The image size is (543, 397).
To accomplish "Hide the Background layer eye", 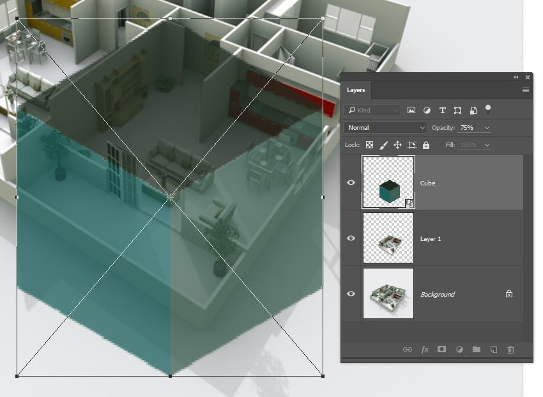I will coord(351,293).
